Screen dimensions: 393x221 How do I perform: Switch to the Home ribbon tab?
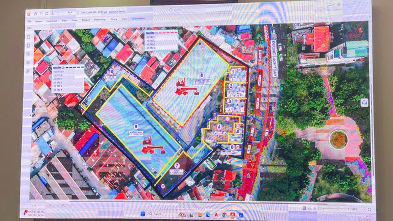click(39, 21)
